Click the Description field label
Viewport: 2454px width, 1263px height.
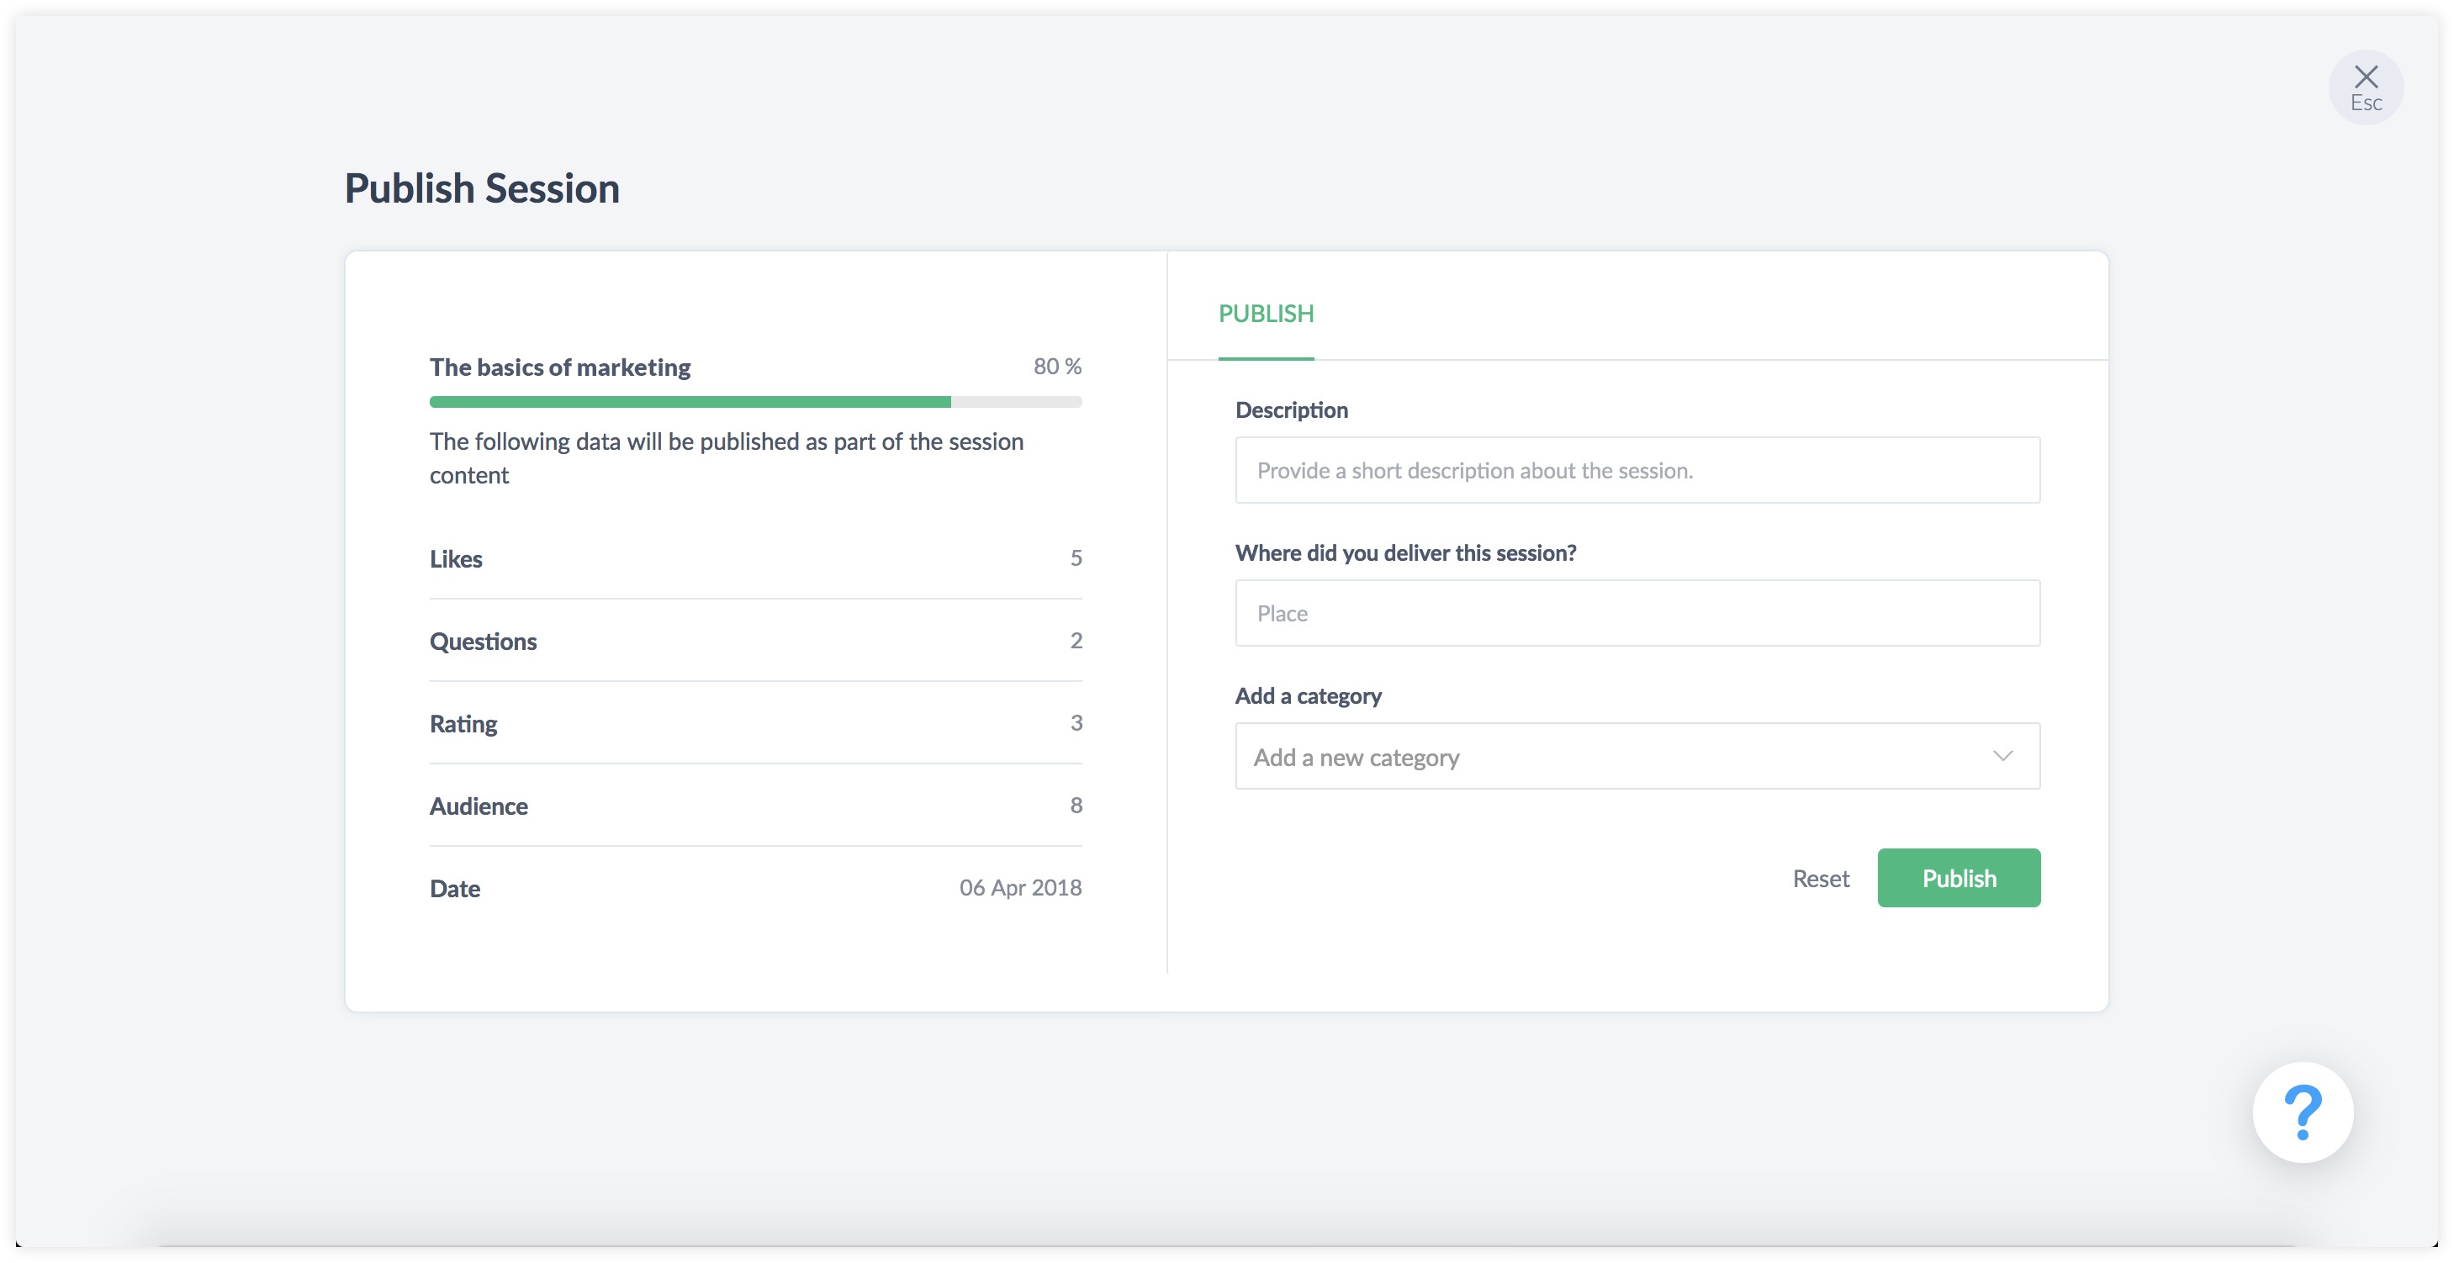point(1291,410)
